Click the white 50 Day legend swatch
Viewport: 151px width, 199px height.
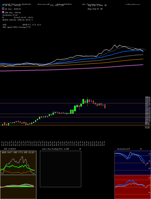3,9
